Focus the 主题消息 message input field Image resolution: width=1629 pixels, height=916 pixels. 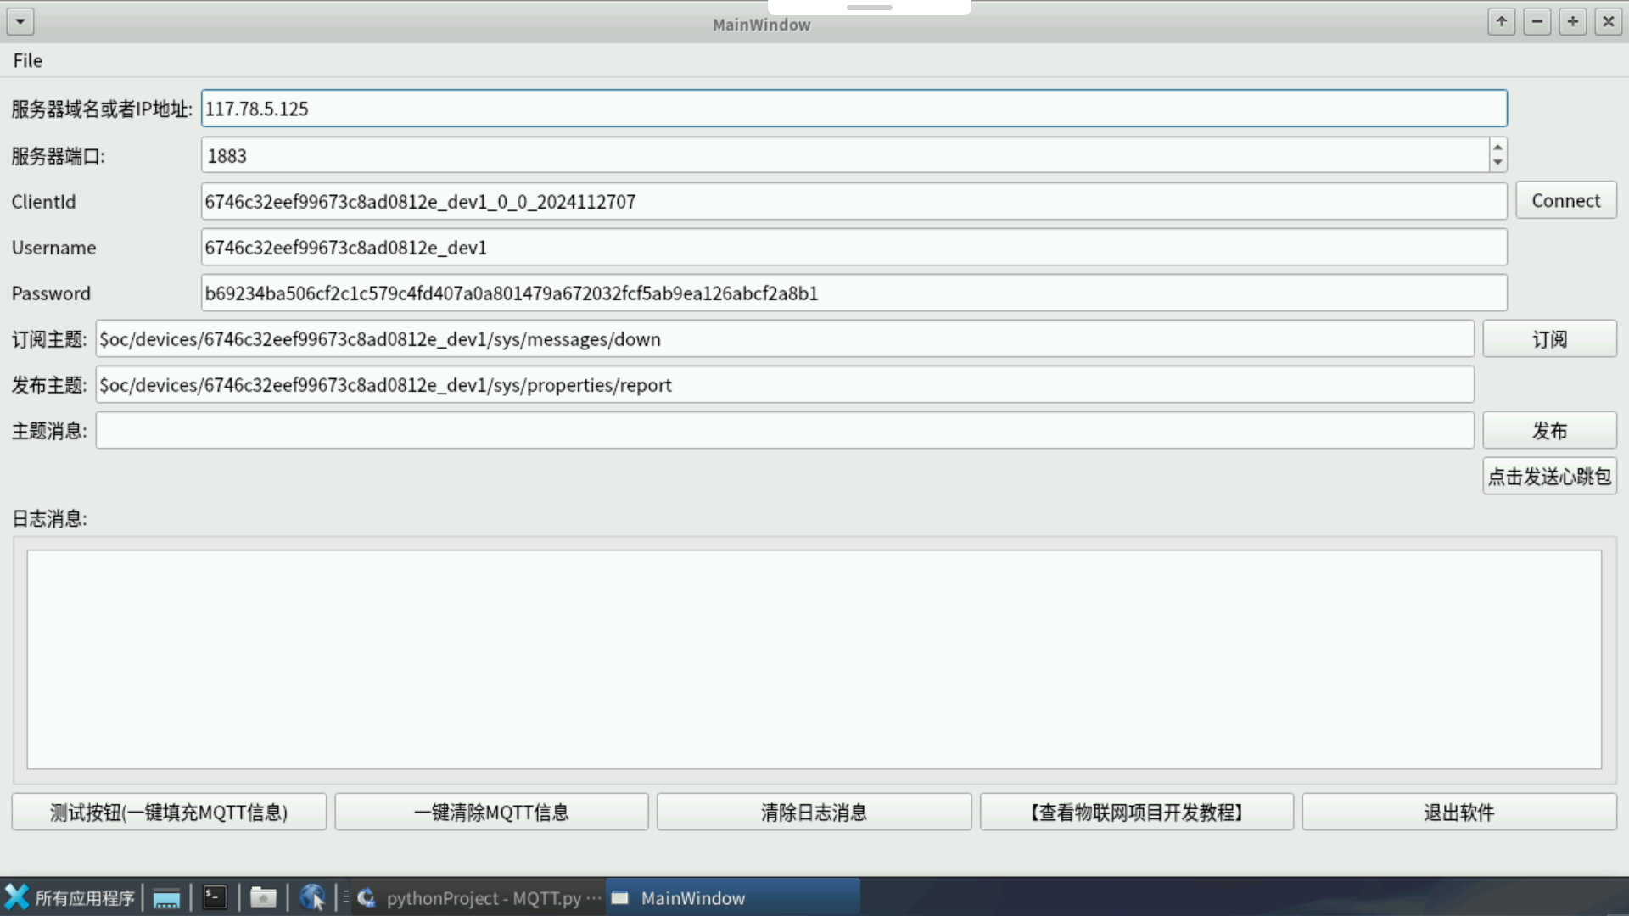(784, 431)
